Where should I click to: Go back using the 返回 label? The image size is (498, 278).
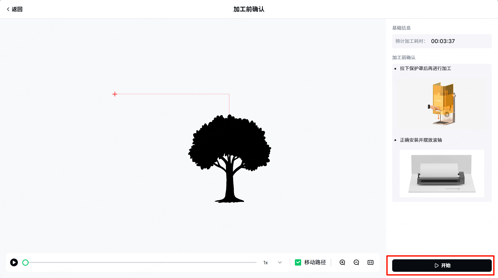click(x=17, y=9)
